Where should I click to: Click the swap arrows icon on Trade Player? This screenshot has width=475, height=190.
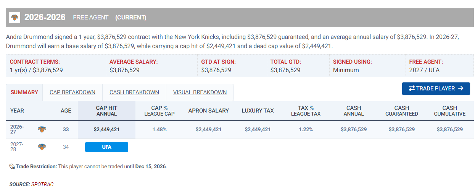(x=412, y=89)
